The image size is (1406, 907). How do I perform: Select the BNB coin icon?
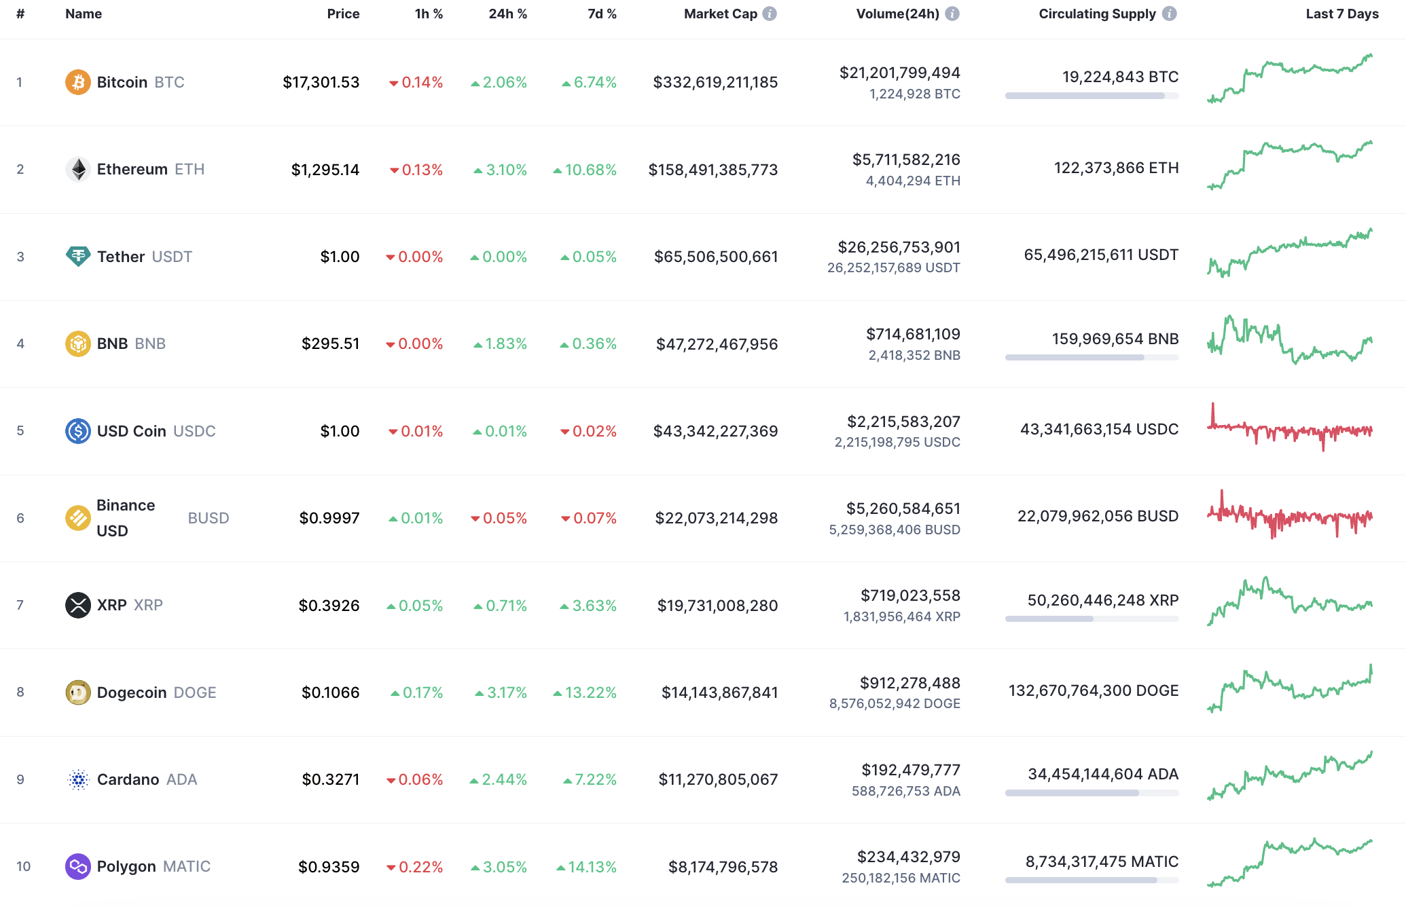tap(79, 344)
